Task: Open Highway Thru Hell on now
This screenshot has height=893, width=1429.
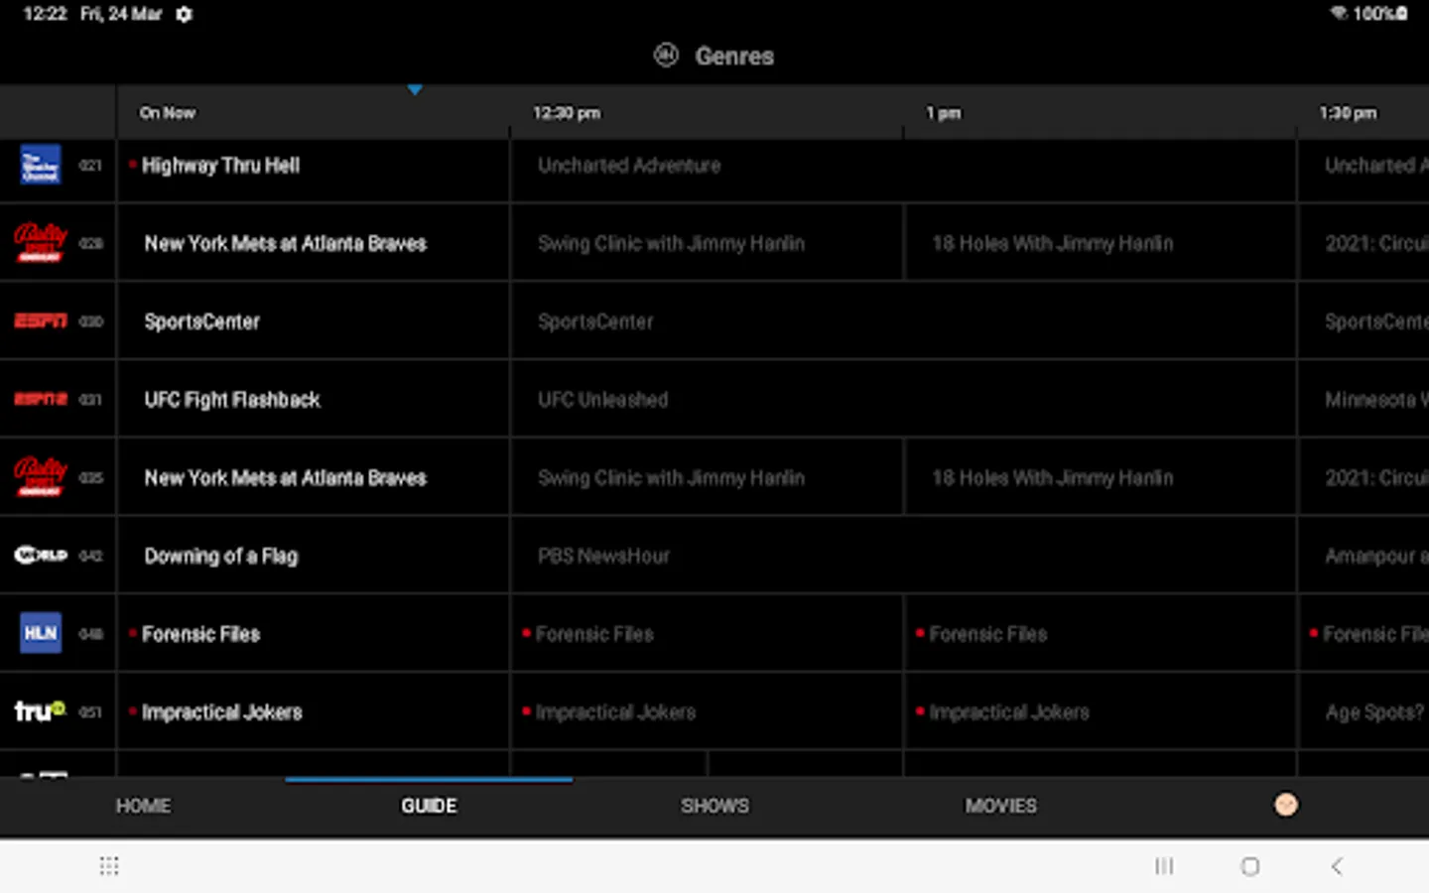Action: [x=314, y=166]
